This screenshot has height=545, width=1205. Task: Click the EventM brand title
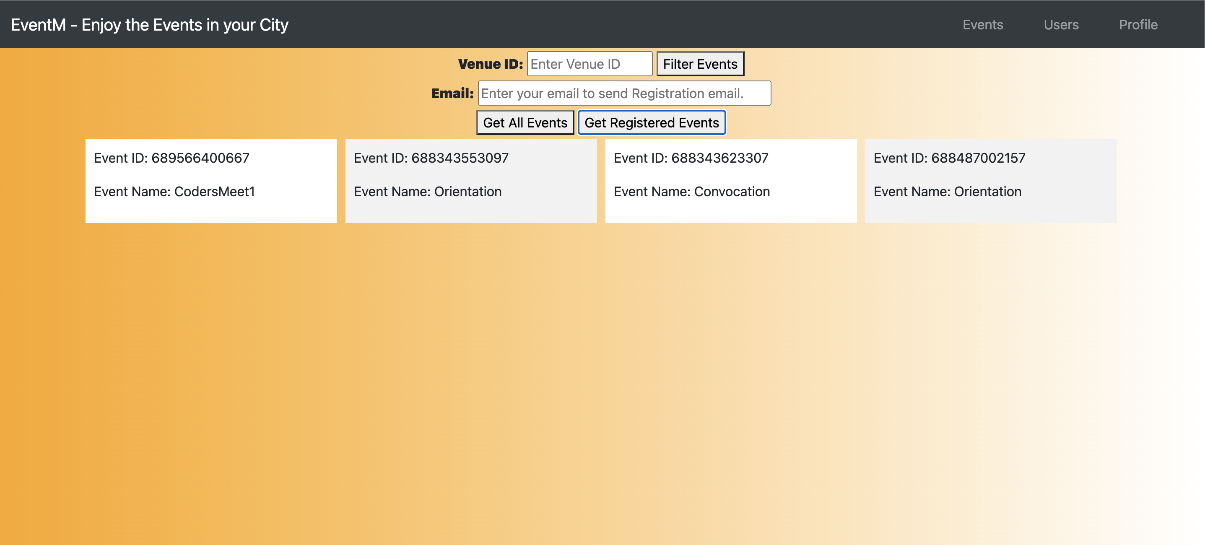149,25
